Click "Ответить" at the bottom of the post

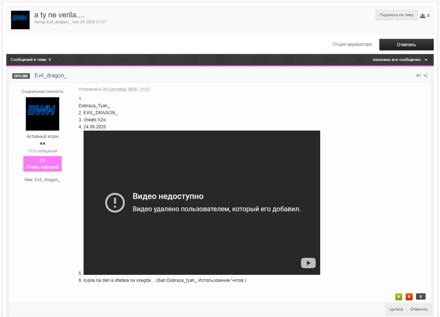click(x=419, y=309)
